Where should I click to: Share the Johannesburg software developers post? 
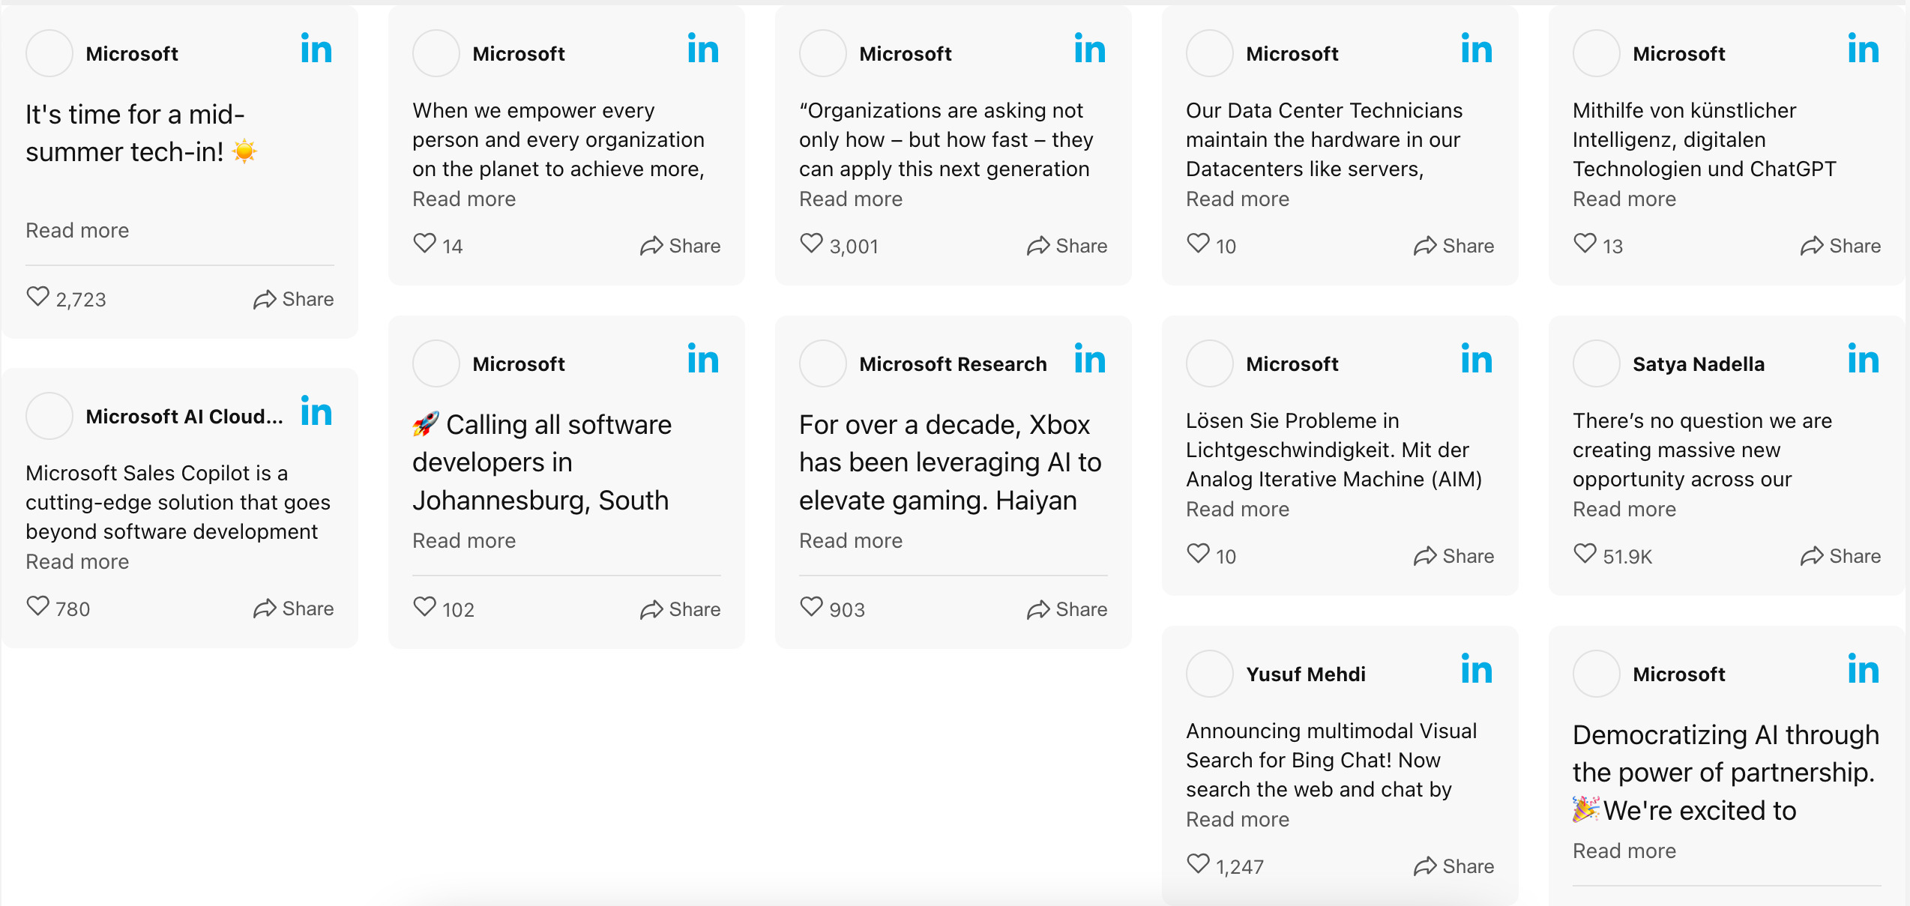pyautogui.click(x=680, y=609)
